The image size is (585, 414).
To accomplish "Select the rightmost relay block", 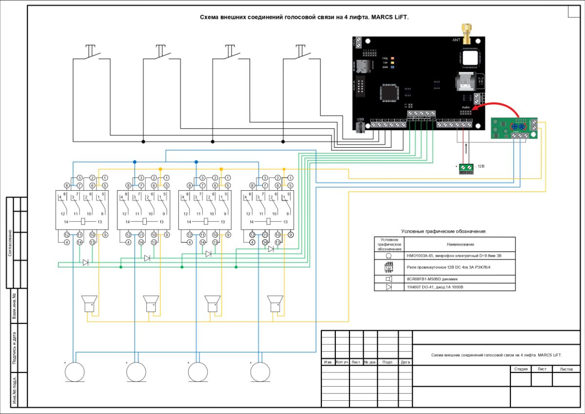I will click(267, 211).
